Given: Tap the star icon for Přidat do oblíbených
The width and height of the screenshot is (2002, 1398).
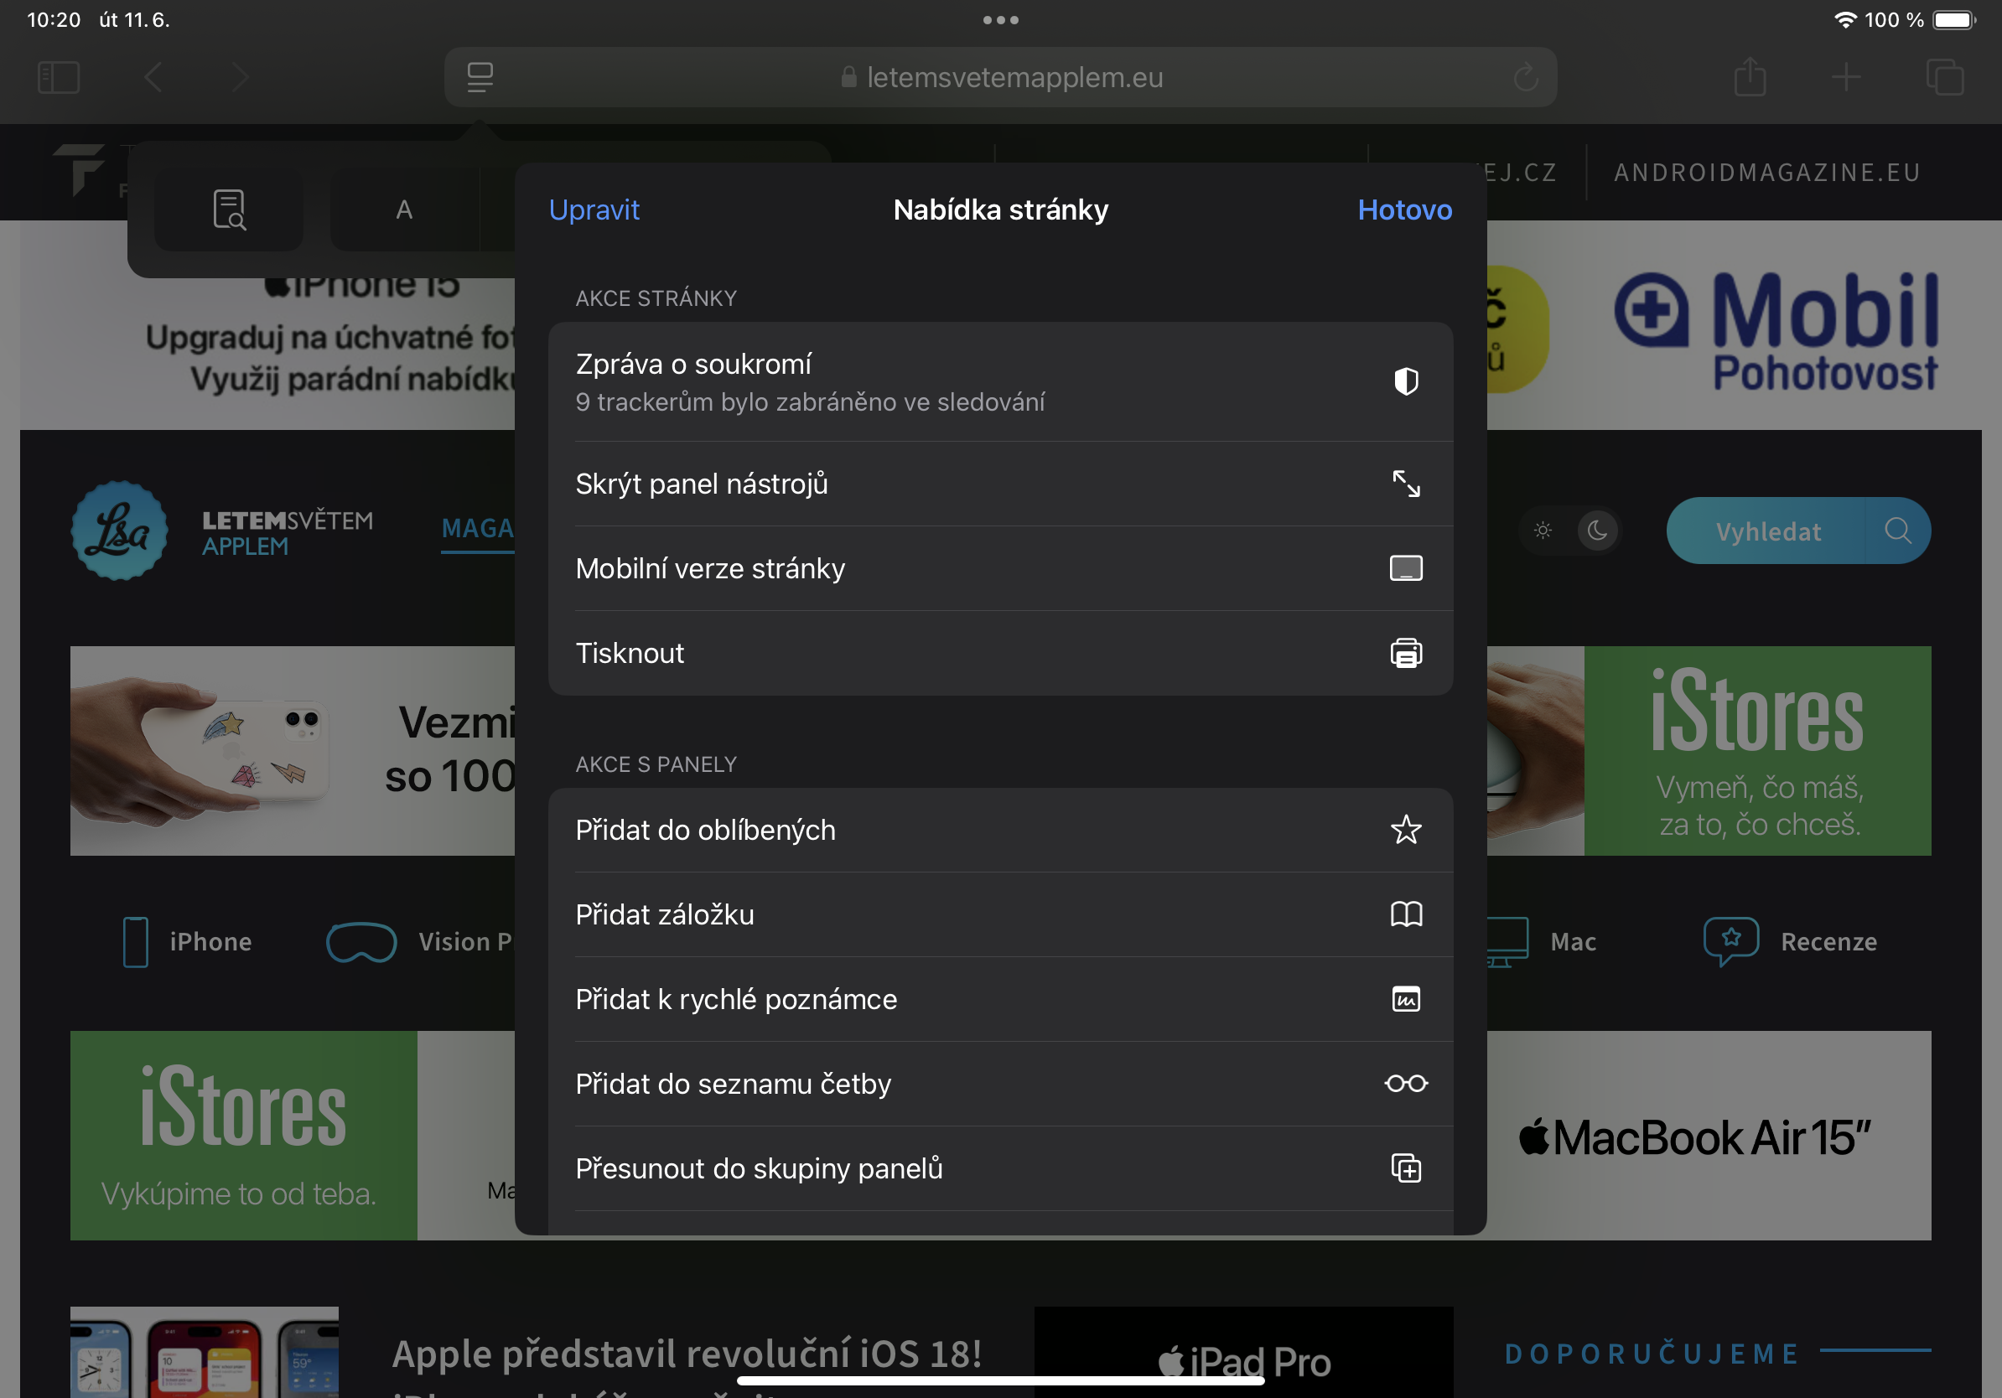Looking at the screenshot, I should pyautogui.click(x=1407, y=830).
